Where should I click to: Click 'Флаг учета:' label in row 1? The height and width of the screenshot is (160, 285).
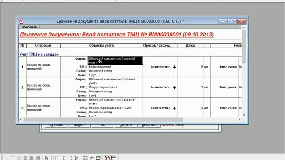click(228, 67)
